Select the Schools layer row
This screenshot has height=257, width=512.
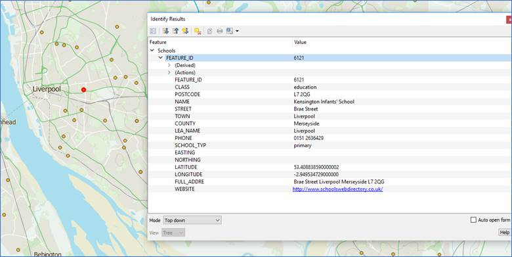pyautogui.click(x=167, y=51)
